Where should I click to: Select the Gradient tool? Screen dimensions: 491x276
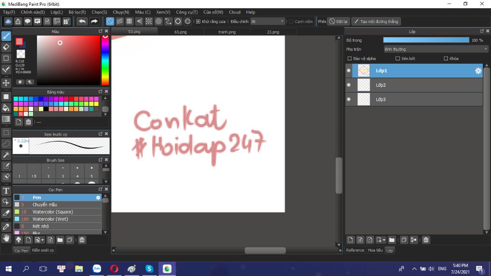6,119
